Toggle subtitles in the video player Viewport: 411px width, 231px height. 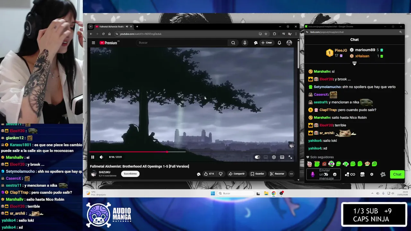(x=266, y=157)
